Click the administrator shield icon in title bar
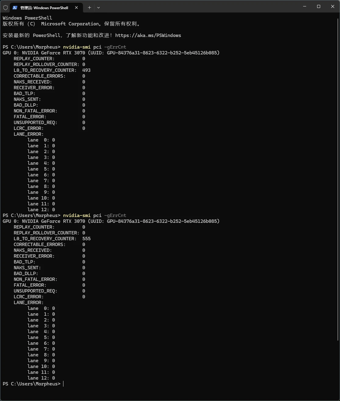The width and height of the screenshot is (340, 401). (5, 8)
